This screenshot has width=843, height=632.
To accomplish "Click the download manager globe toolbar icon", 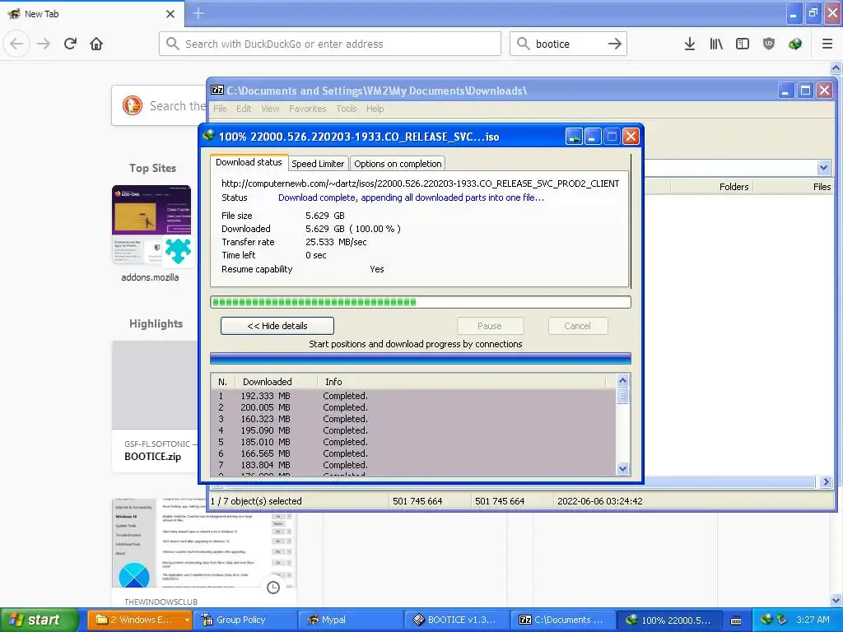I will 795,44.
